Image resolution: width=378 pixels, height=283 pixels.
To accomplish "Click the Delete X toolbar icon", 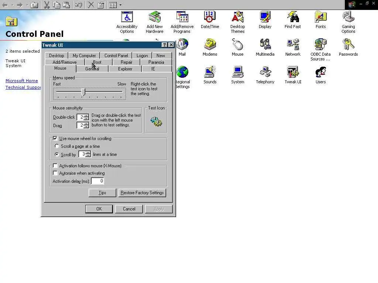I will coord(91,5).
